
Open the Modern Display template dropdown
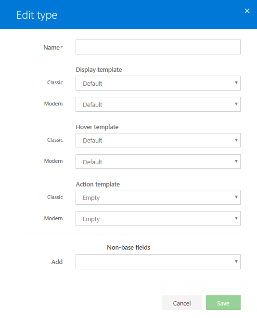point(158,105)
